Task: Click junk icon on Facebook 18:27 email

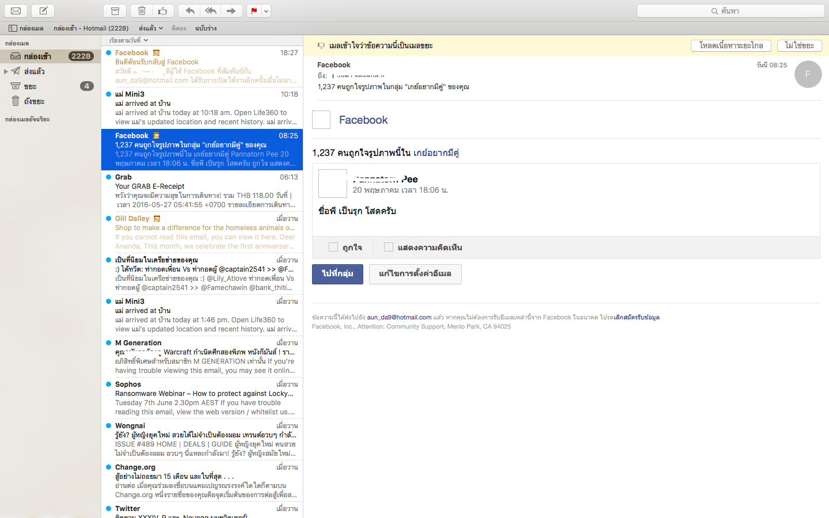Action: tap(156, 53)
